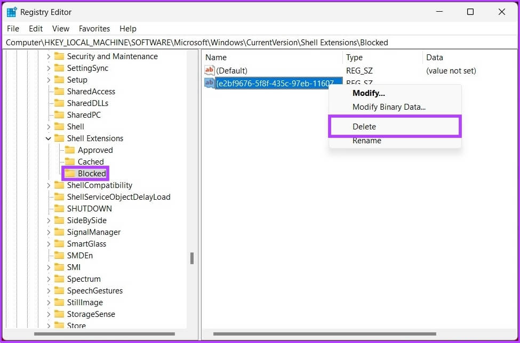Collapse the Shell Extensions key
The image size is (520, 343).
[49, 138]
